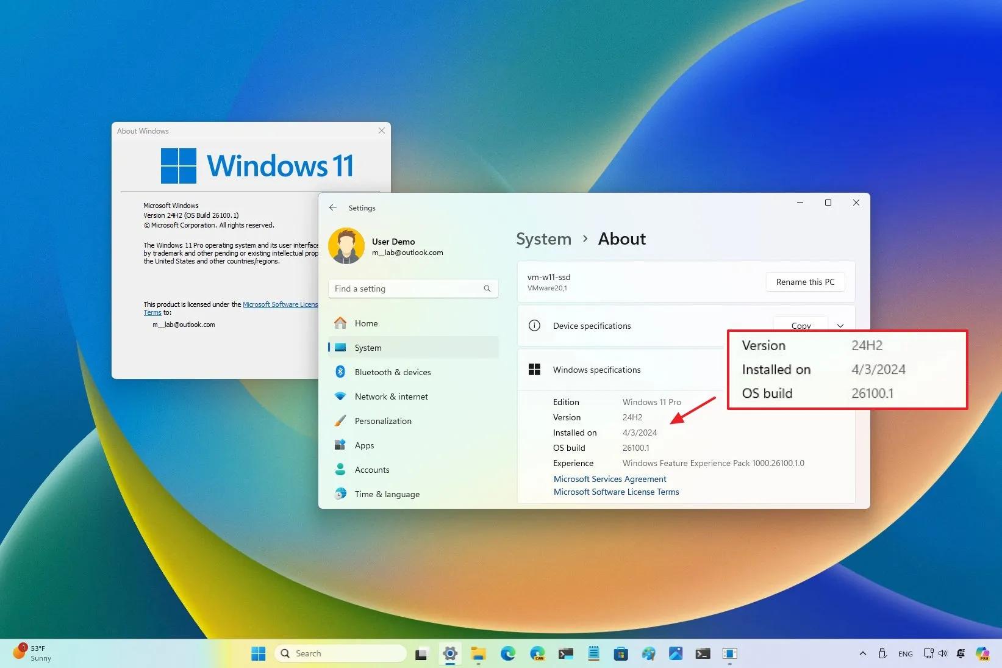The width and height of the screenshot is (1002, 668).
Task: Launch Microsoft Edge from the taskbar
Action: [508, 653]
